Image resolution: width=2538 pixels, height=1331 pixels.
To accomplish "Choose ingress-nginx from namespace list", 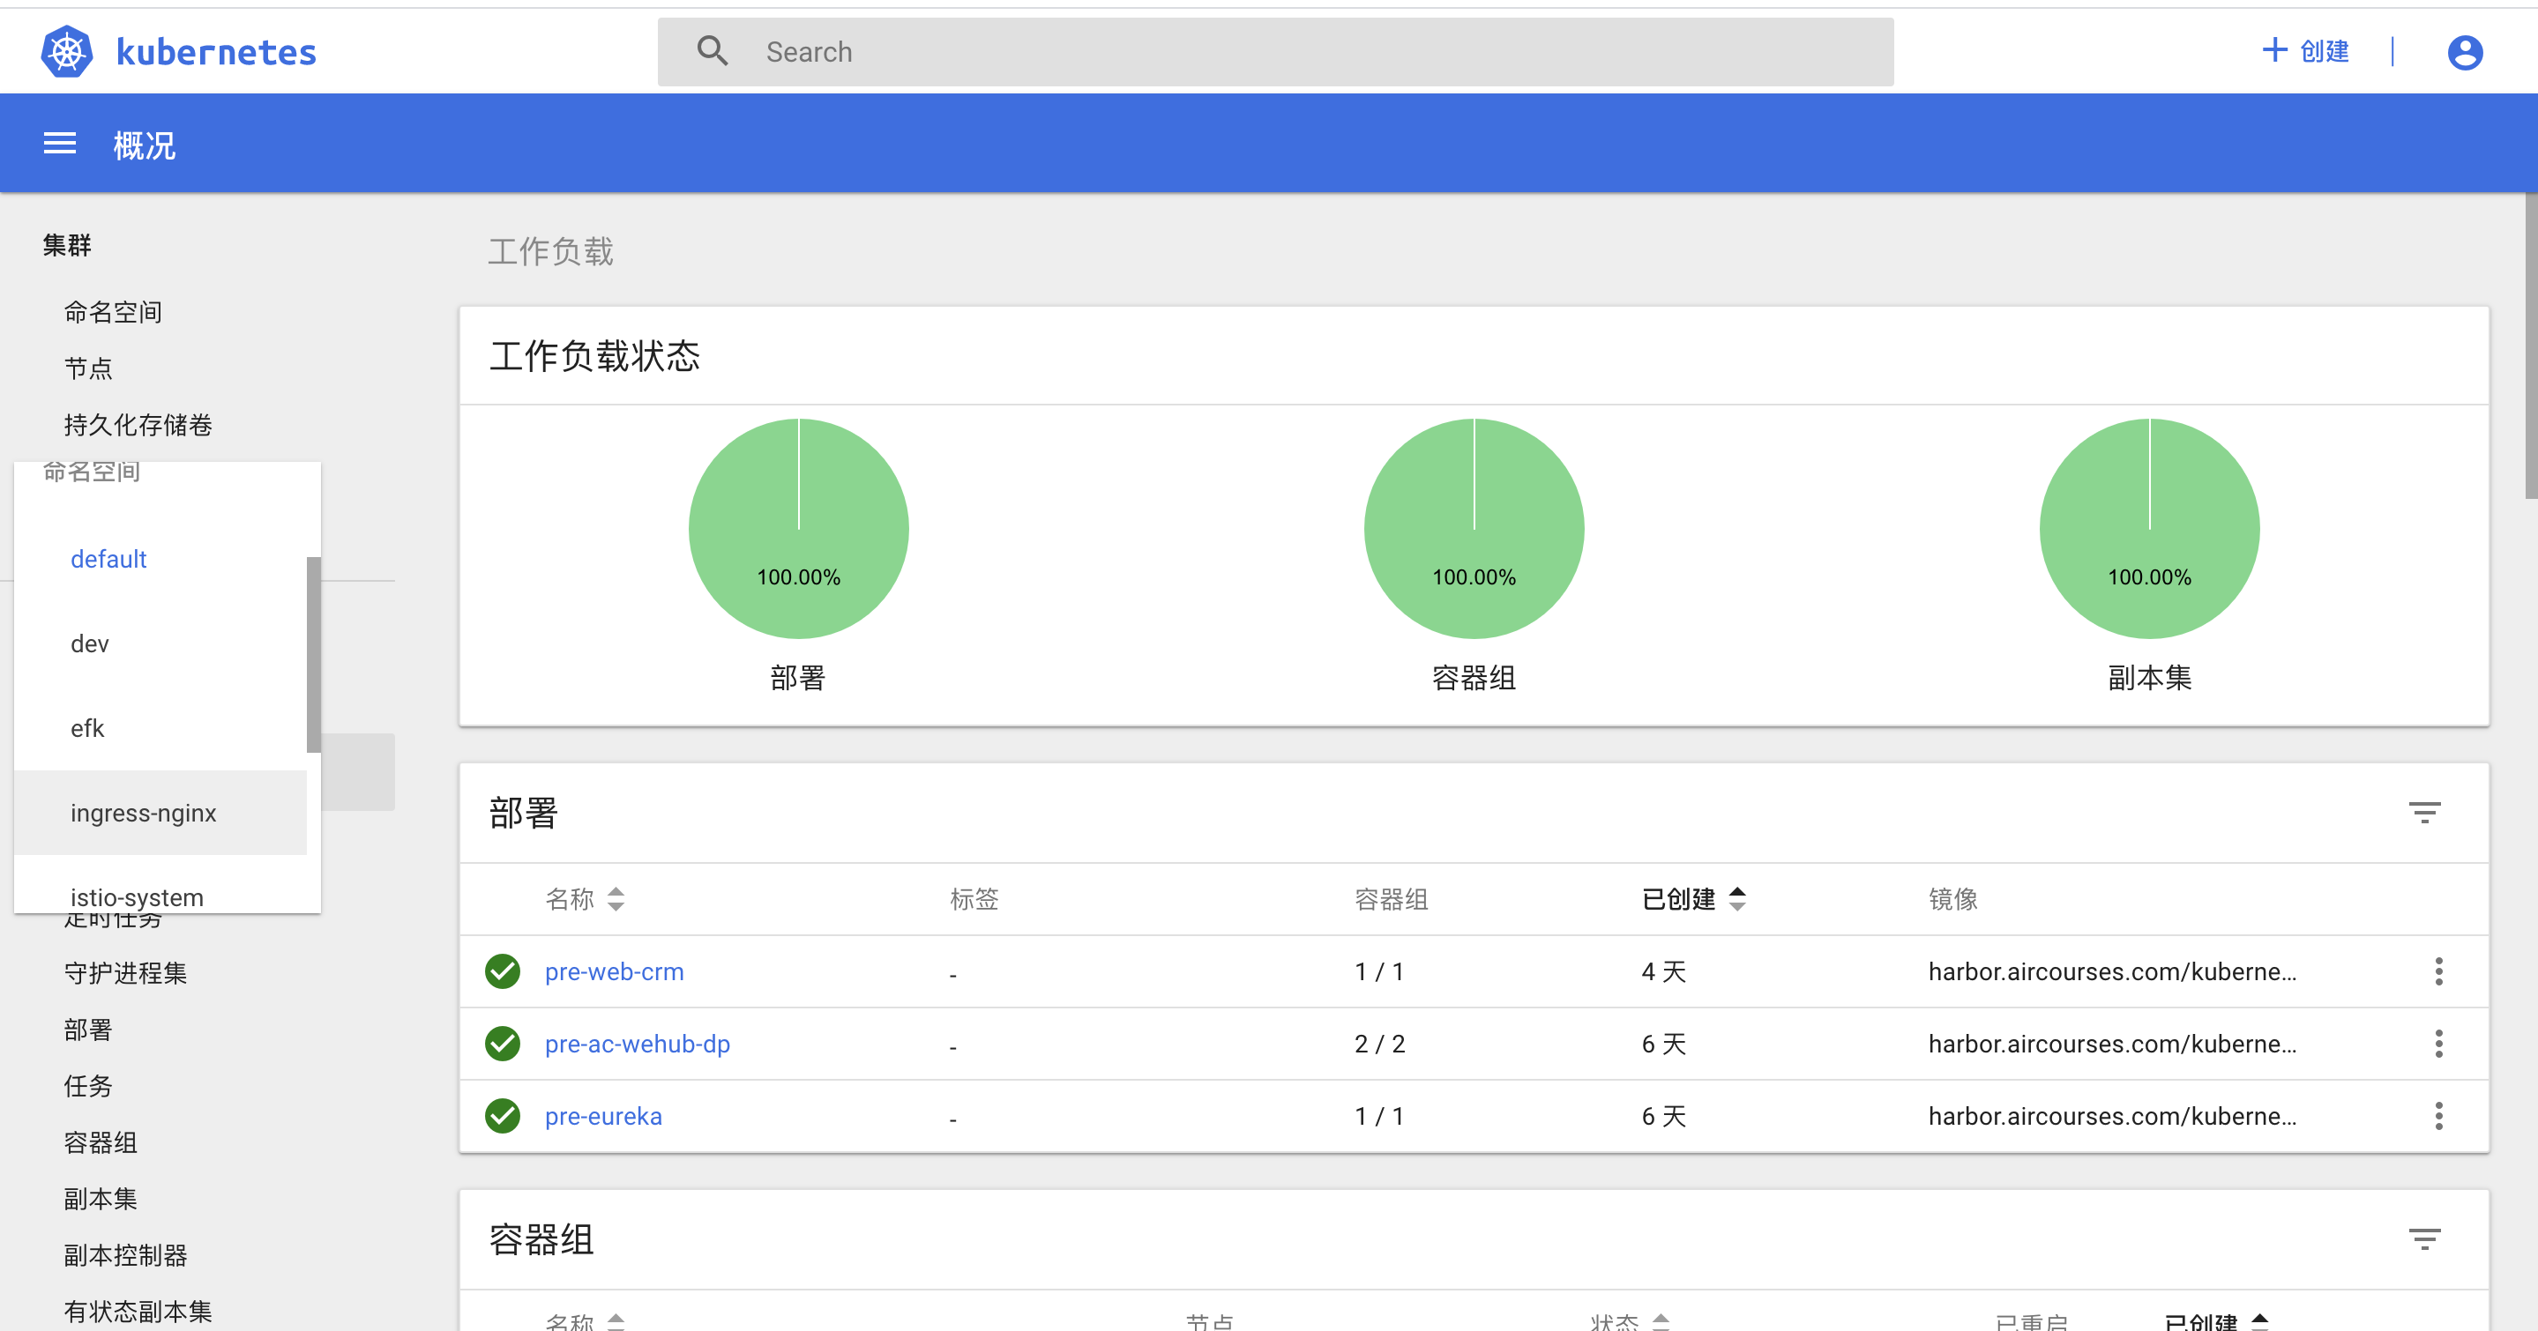I will [143, 814].
